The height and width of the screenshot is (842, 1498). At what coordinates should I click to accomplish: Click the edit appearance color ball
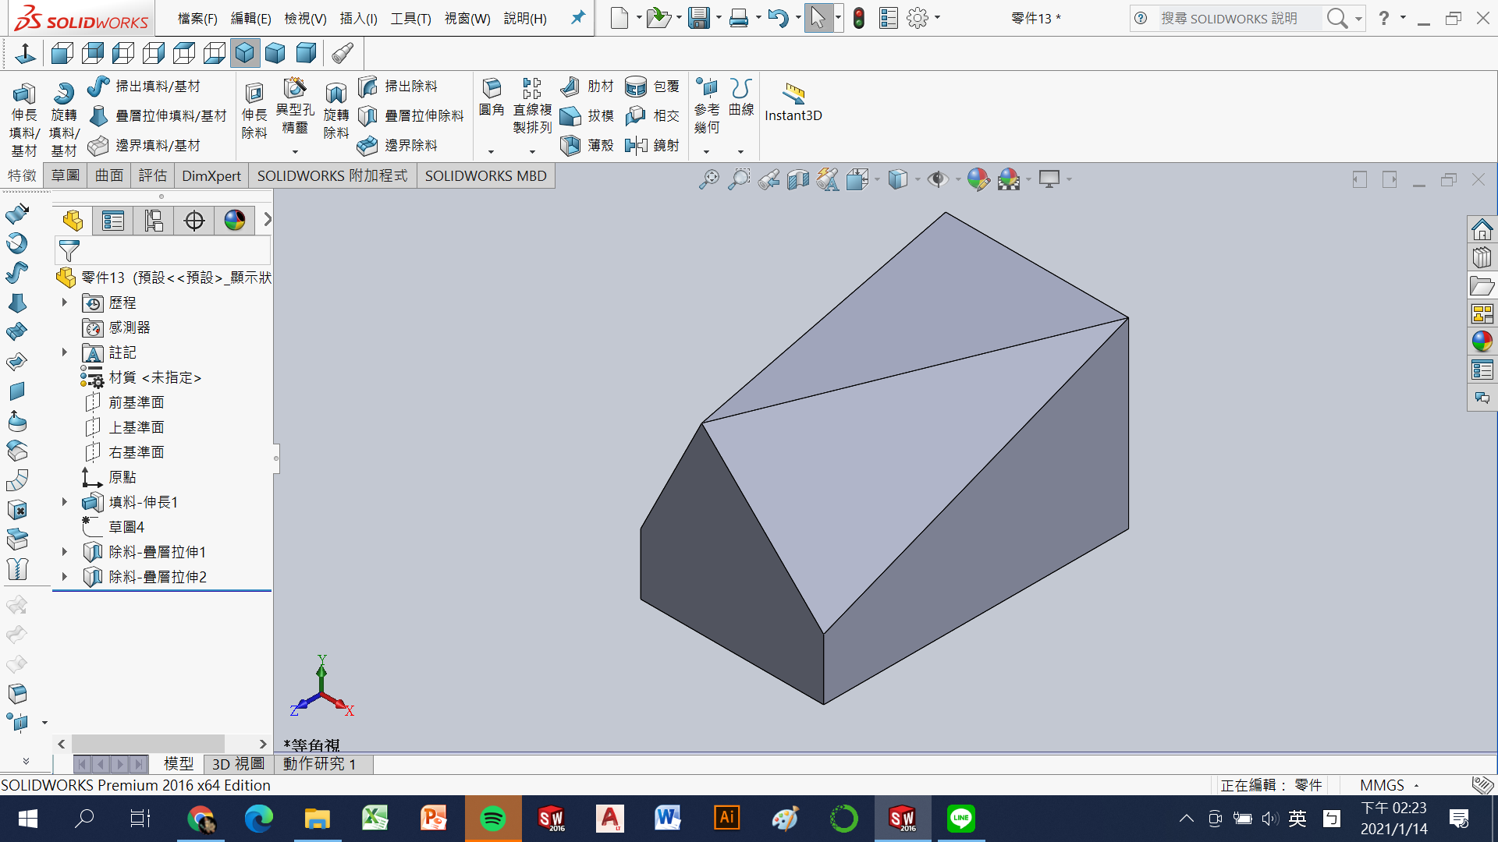point(978,179)
